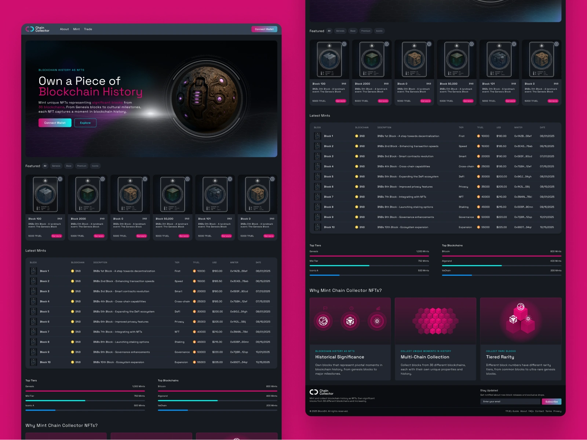Click 'Cross-chain' tier cell, left page table
Viewport: 587px width, 440px height.
(x=182, y=301)
